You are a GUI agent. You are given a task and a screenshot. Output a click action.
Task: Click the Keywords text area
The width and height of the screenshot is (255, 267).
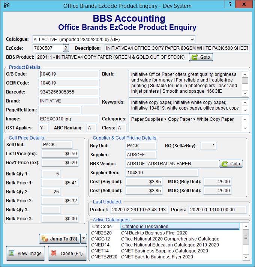[186, 105]
